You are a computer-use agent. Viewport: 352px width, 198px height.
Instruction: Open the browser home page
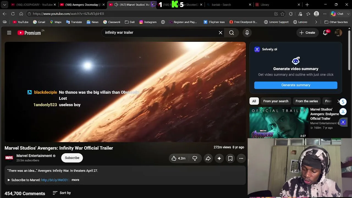tap(21, 14)
